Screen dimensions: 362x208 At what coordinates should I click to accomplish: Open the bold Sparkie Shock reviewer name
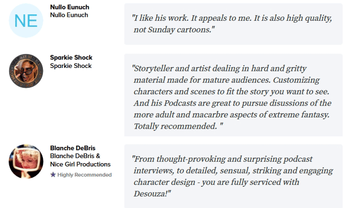pos(71,58)
